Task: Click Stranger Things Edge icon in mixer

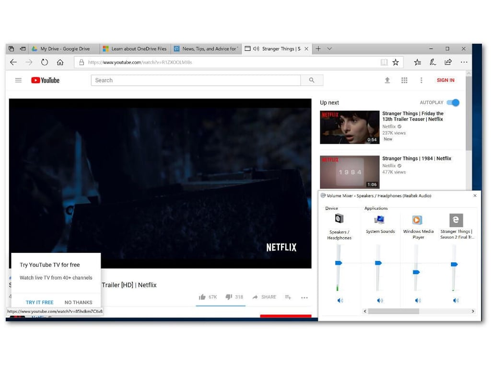Action: [456, 220]
